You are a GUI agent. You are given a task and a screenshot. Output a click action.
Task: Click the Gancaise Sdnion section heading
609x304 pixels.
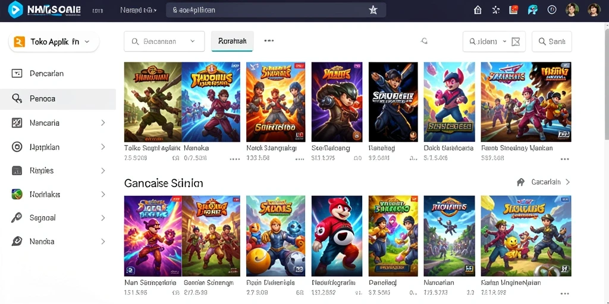pyautogui.click(x=164, y=183)
